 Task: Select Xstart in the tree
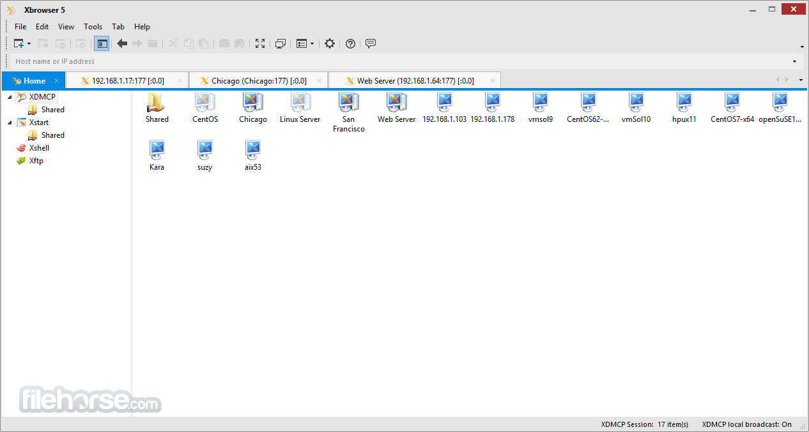(39, 123)
